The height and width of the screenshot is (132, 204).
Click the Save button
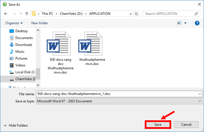click(x=158, y=125)
